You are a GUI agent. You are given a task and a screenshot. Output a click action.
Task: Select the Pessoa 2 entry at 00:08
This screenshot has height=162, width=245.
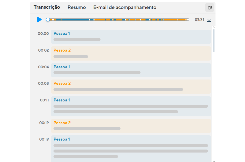(131, 86)
